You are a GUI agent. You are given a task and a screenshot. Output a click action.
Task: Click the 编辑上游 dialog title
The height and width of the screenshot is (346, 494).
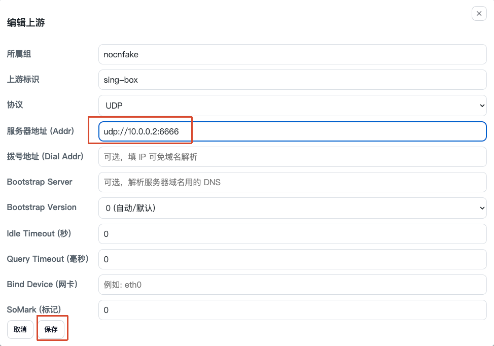point(26,23)
